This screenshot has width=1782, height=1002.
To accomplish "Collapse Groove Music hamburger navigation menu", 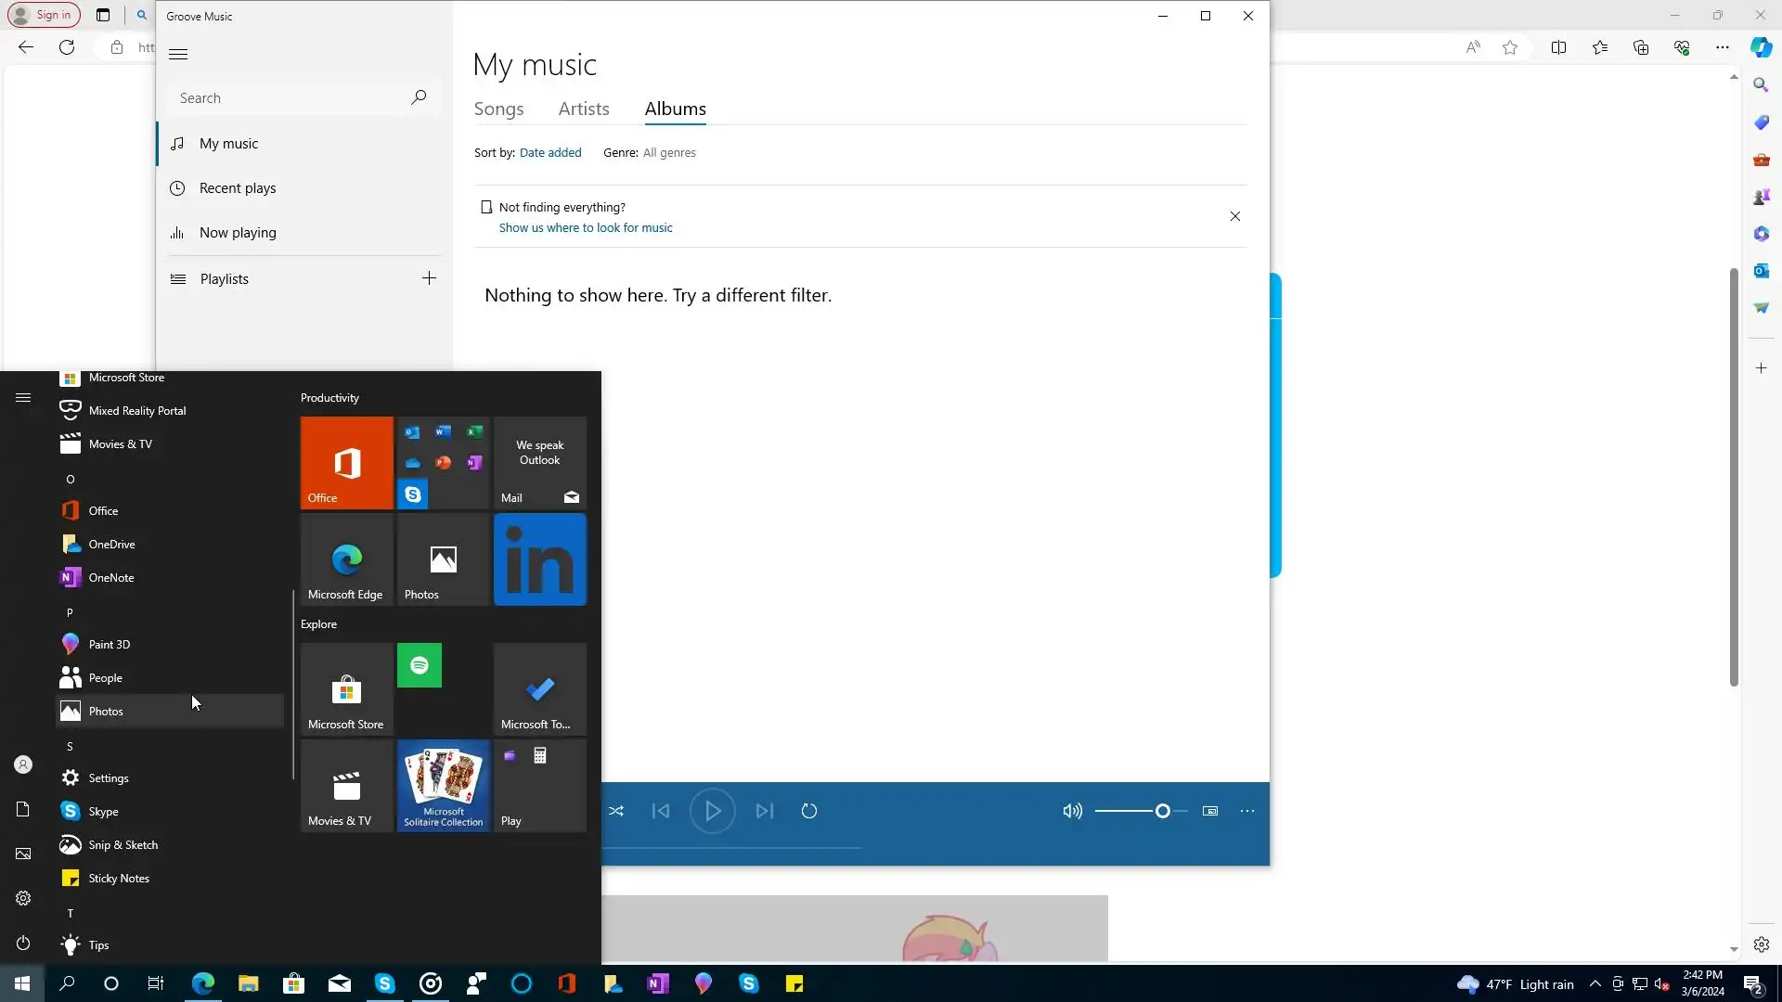I will click(178, 54).
